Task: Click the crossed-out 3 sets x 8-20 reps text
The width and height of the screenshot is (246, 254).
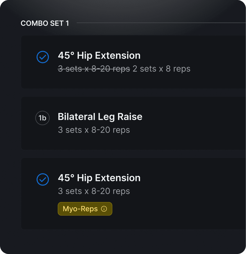Action: (x=94, y=69)
